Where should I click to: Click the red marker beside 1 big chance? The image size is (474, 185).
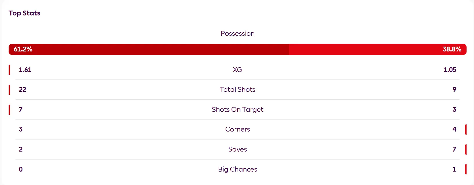pyautogui.click(x=465, y=169)
